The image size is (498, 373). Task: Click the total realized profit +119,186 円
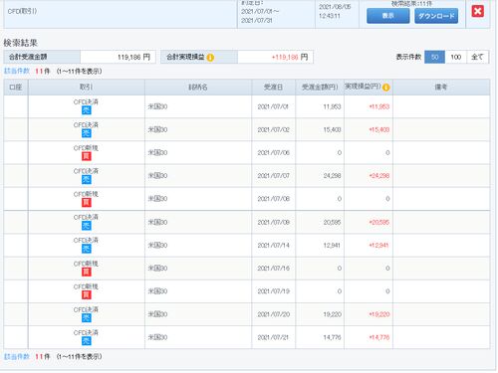[290, 57]
